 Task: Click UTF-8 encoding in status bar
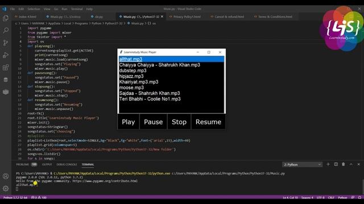[321, 198]
